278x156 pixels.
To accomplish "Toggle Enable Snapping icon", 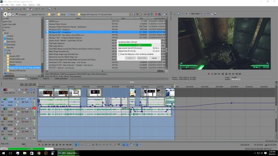I will 123,145.
